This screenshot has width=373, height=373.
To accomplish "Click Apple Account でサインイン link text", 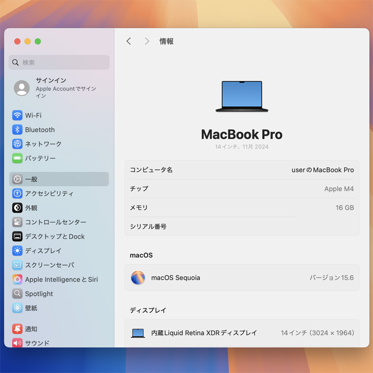I will pos(66,92).
